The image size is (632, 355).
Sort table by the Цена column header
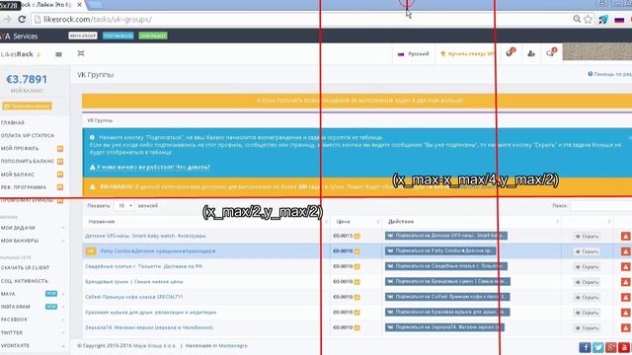point(355,222)
